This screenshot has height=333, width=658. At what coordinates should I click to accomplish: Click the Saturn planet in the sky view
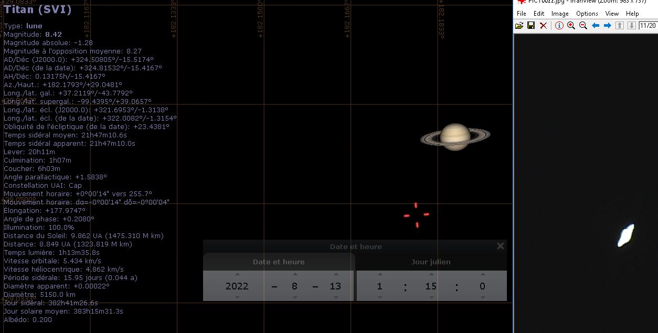455,137
